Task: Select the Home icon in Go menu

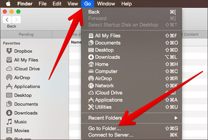Action: (91, 64)
